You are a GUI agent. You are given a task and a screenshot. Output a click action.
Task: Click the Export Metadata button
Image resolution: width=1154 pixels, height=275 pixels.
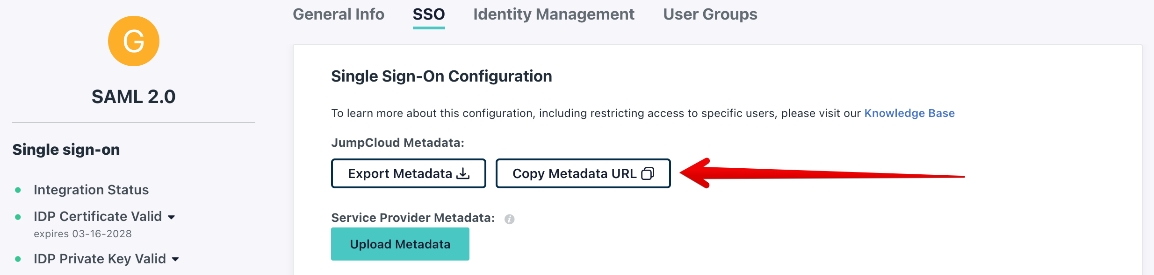click(409, 173)
